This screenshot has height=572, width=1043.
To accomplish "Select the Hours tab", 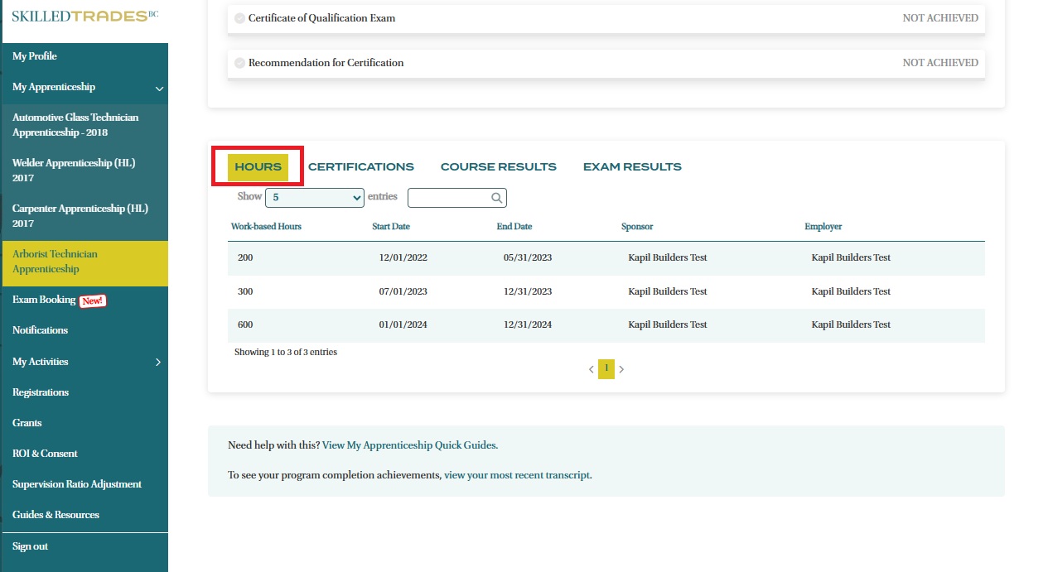I will 258,167.
